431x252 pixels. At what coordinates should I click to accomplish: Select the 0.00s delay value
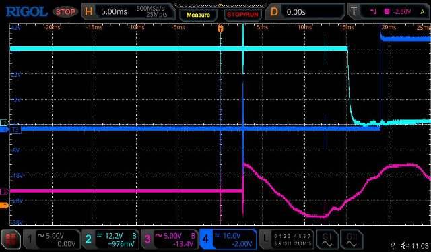coord(296,12)
